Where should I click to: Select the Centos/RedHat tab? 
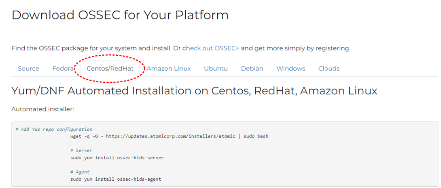(110, 69)
